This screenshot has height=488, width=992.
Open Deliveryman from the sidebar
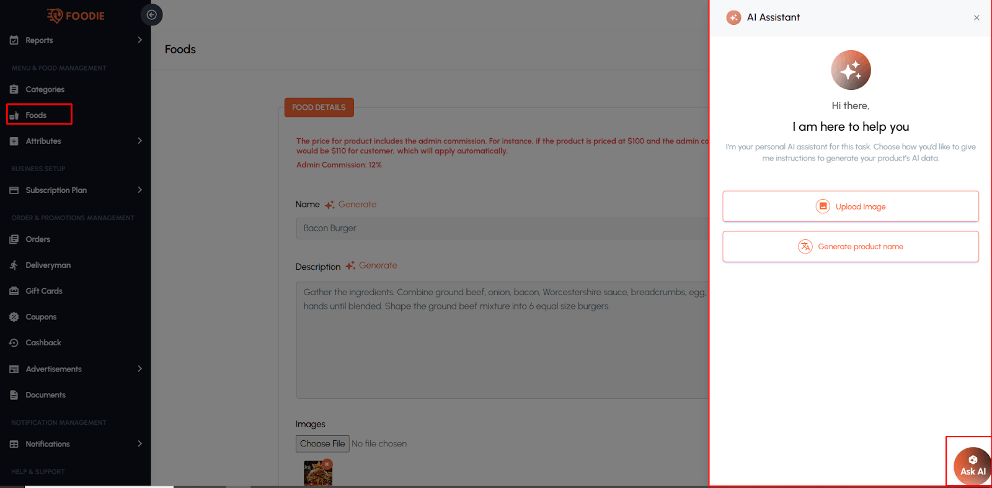[48, 265]
